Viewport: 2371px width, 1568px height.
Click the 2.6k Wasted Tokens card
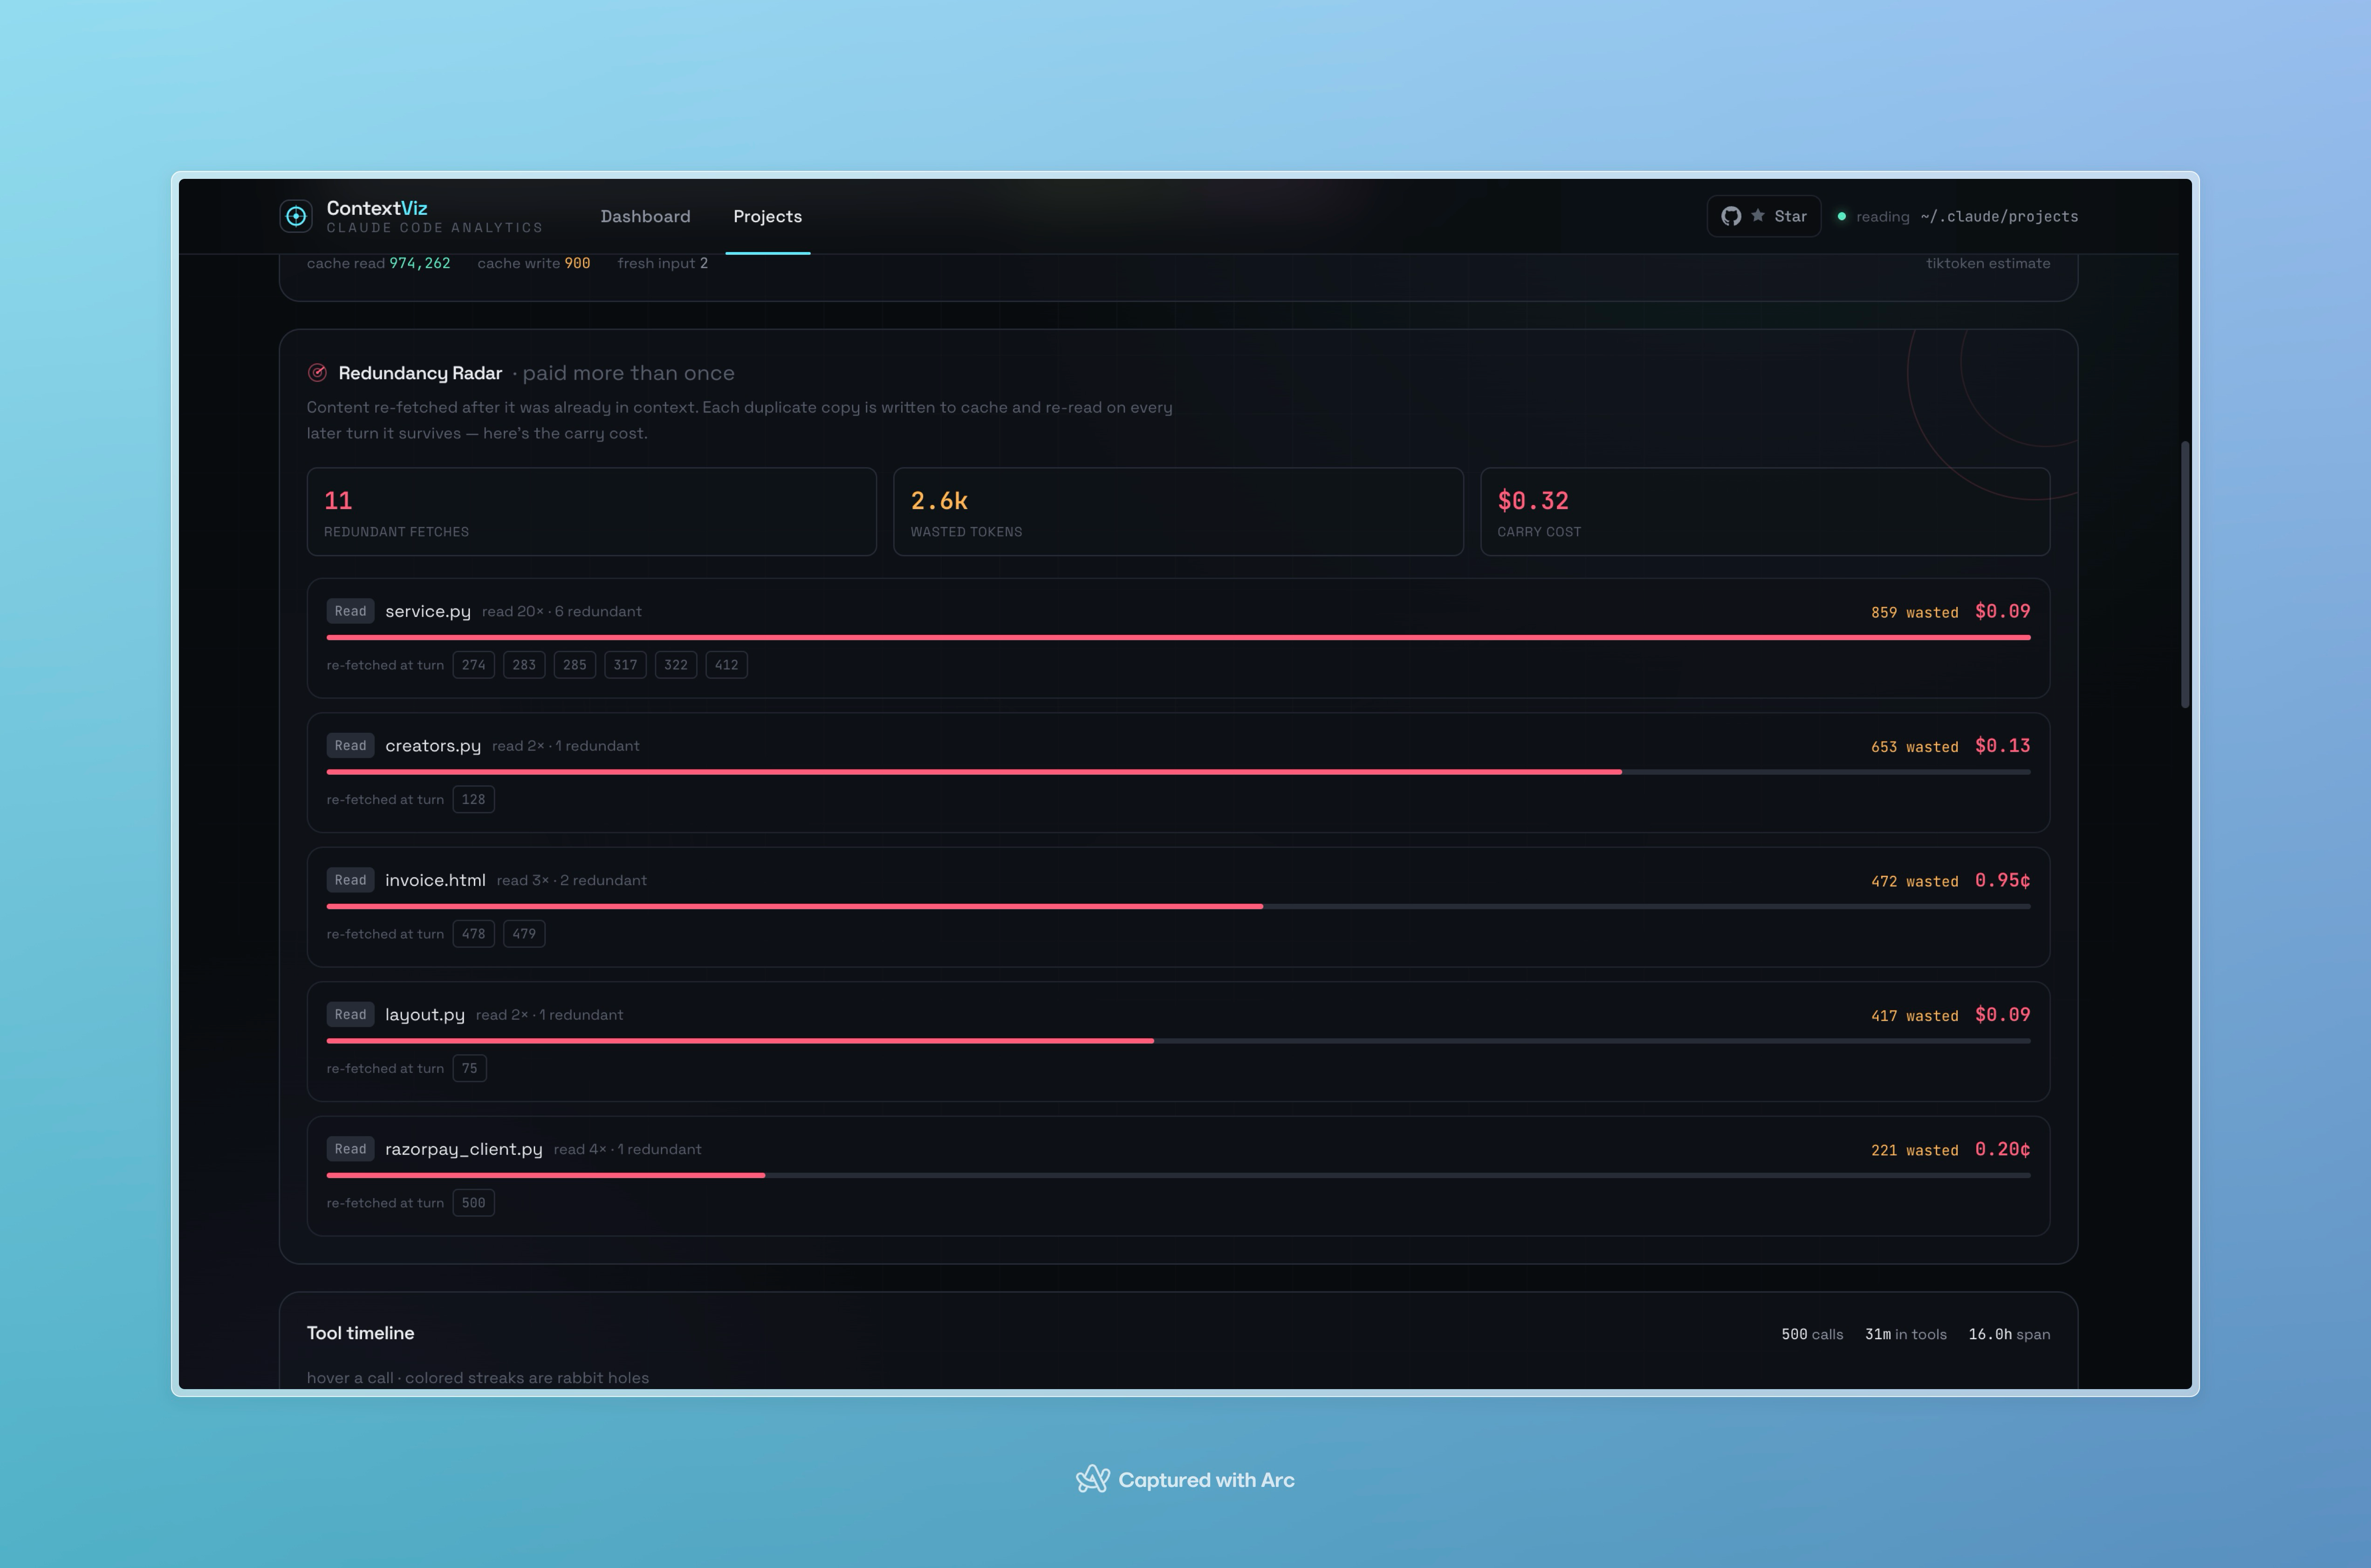point(1178,511)
